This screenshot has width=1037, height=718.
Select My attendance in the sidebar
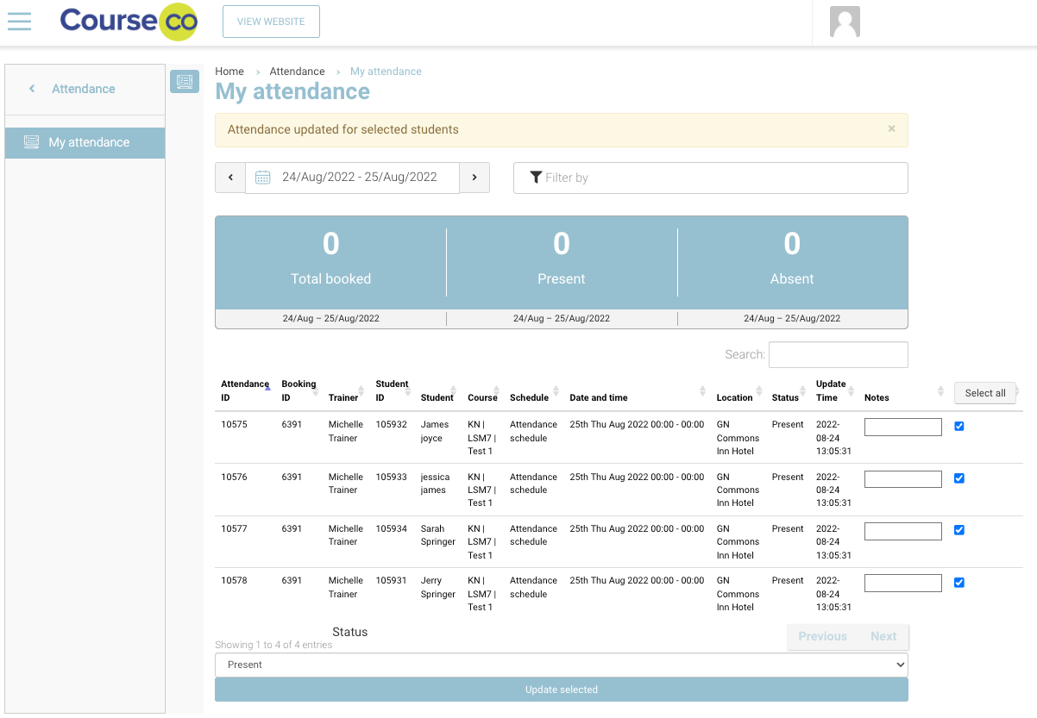tap(85, 143)
